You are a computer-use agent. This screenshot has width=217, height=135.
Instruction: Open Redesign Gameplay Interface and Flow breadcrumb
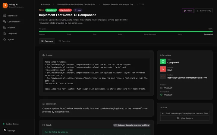pyautogui.click(x=118, y=4)
